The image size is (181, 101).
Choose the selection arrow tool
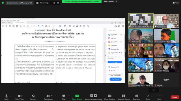(39, 26)
